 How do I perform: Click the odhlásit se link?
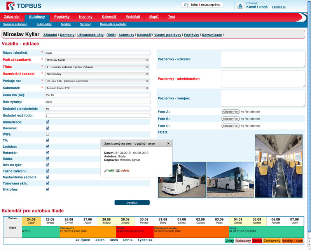tap(279, 7)
